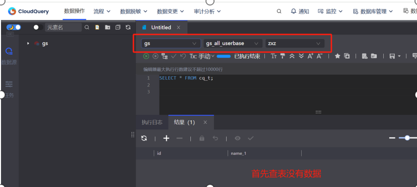Open the gs connection dropdown
The width and height of the screenshot is (417, 187).
pyautogui.click(x=171, y=44)
